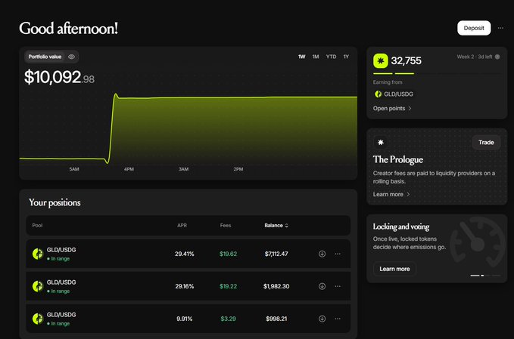Image resolution: width=514 pixels, height=339 pixels.
Task: Open more options for the $1,982.30 position
Action: click(338, 286)
